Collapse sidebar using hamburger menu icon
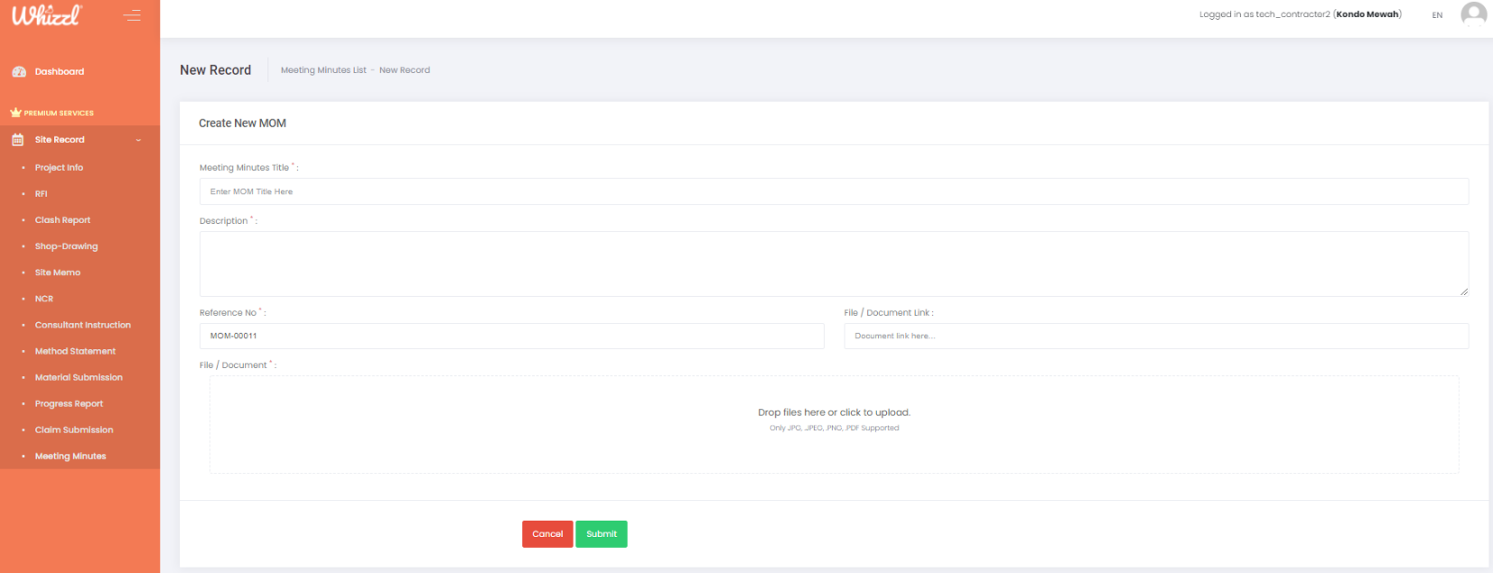This screenshot has height=573, width=1493. point(132,15)
